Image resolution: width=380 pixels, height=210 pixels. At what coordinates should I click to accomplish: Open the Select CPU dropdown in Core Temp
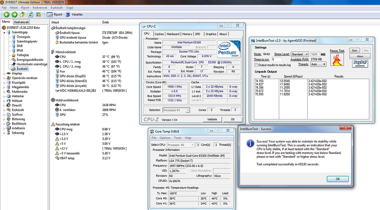[180, 145]
